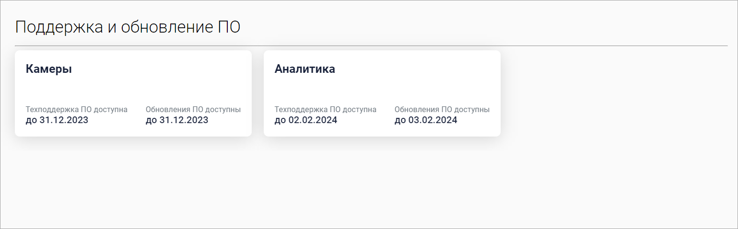Click "Обновления ПО доступны" label in Камеры card
Viewport: 738px width, 229px height.
click(x=193, y=109)
